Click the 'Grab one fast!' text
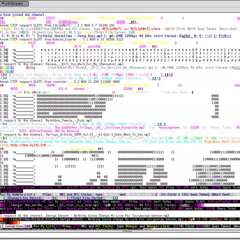The height and width of the screenshot is (240, 240). [174, 92]
